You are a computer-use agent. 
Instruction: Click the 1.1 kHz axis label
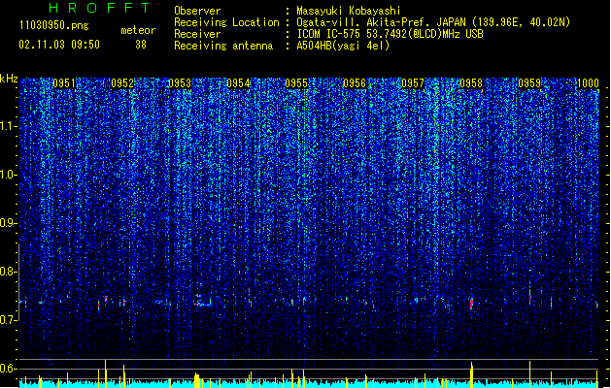(9, 126)
